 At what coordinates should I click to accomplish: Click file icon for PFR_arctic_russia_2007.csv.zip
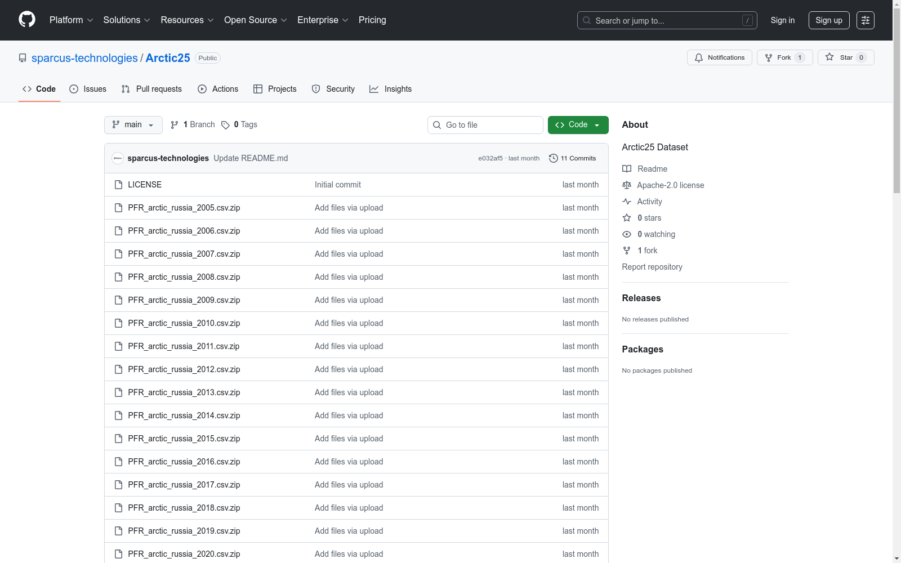pos(118,254)
